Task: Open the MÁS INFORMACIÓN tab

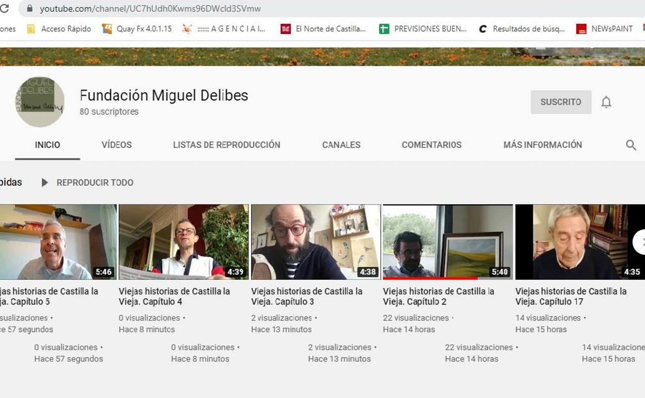Action: tap(543, 145)
